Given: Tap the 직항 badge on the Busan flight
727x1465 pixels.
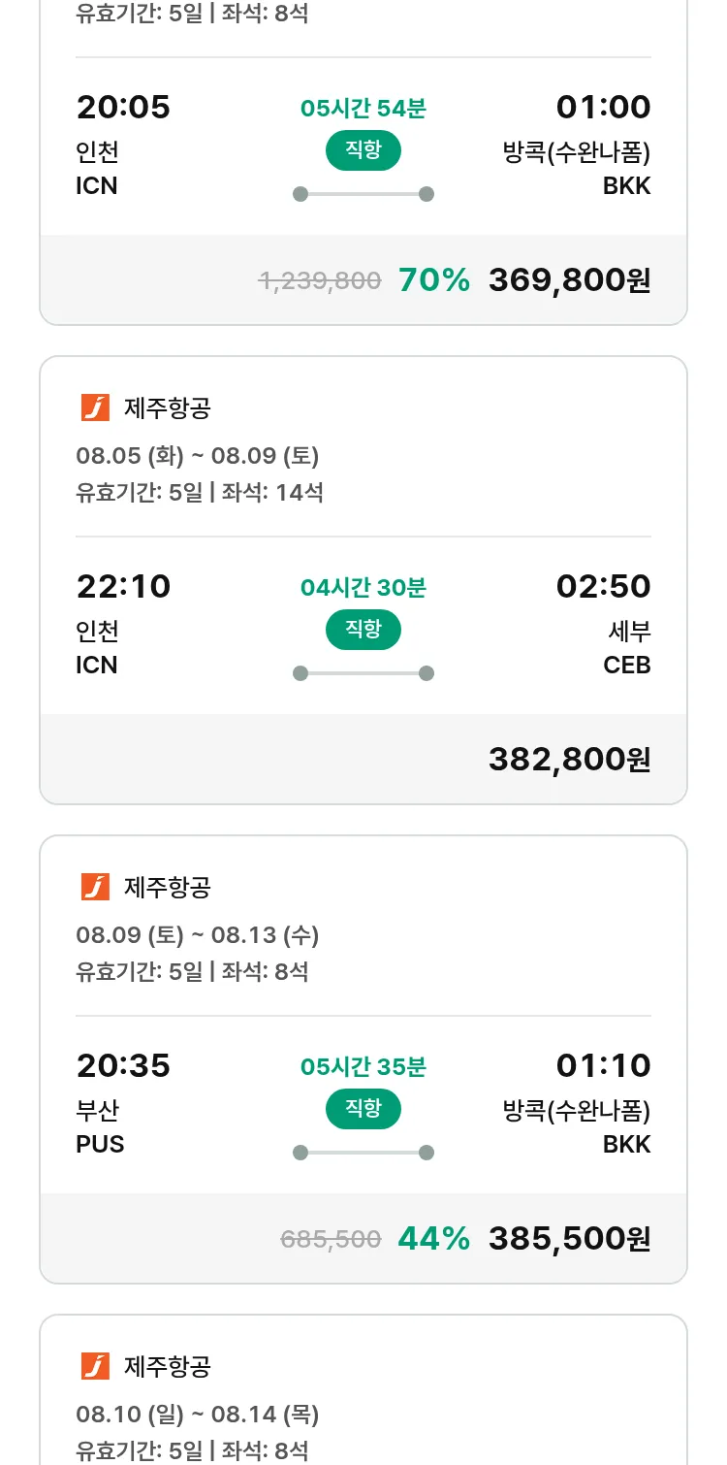Looking at the screenshot, I should coord(363,1109).
